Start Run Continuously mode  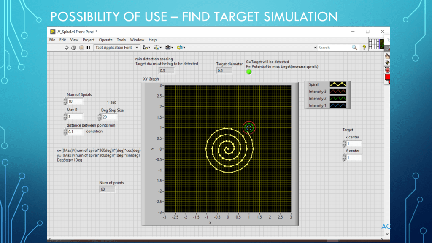point(74,48)
